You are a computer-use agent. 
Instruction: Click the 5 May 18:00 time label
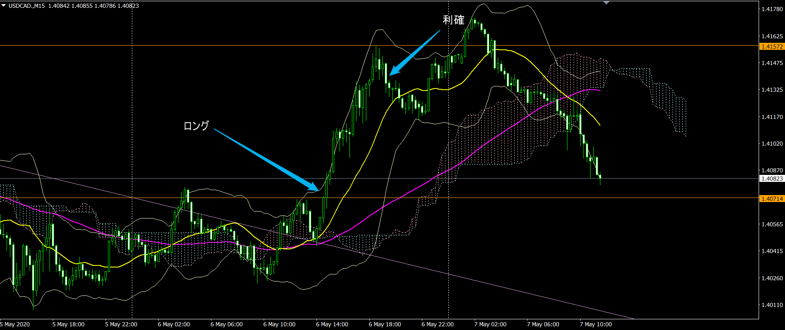pos(68,324)
